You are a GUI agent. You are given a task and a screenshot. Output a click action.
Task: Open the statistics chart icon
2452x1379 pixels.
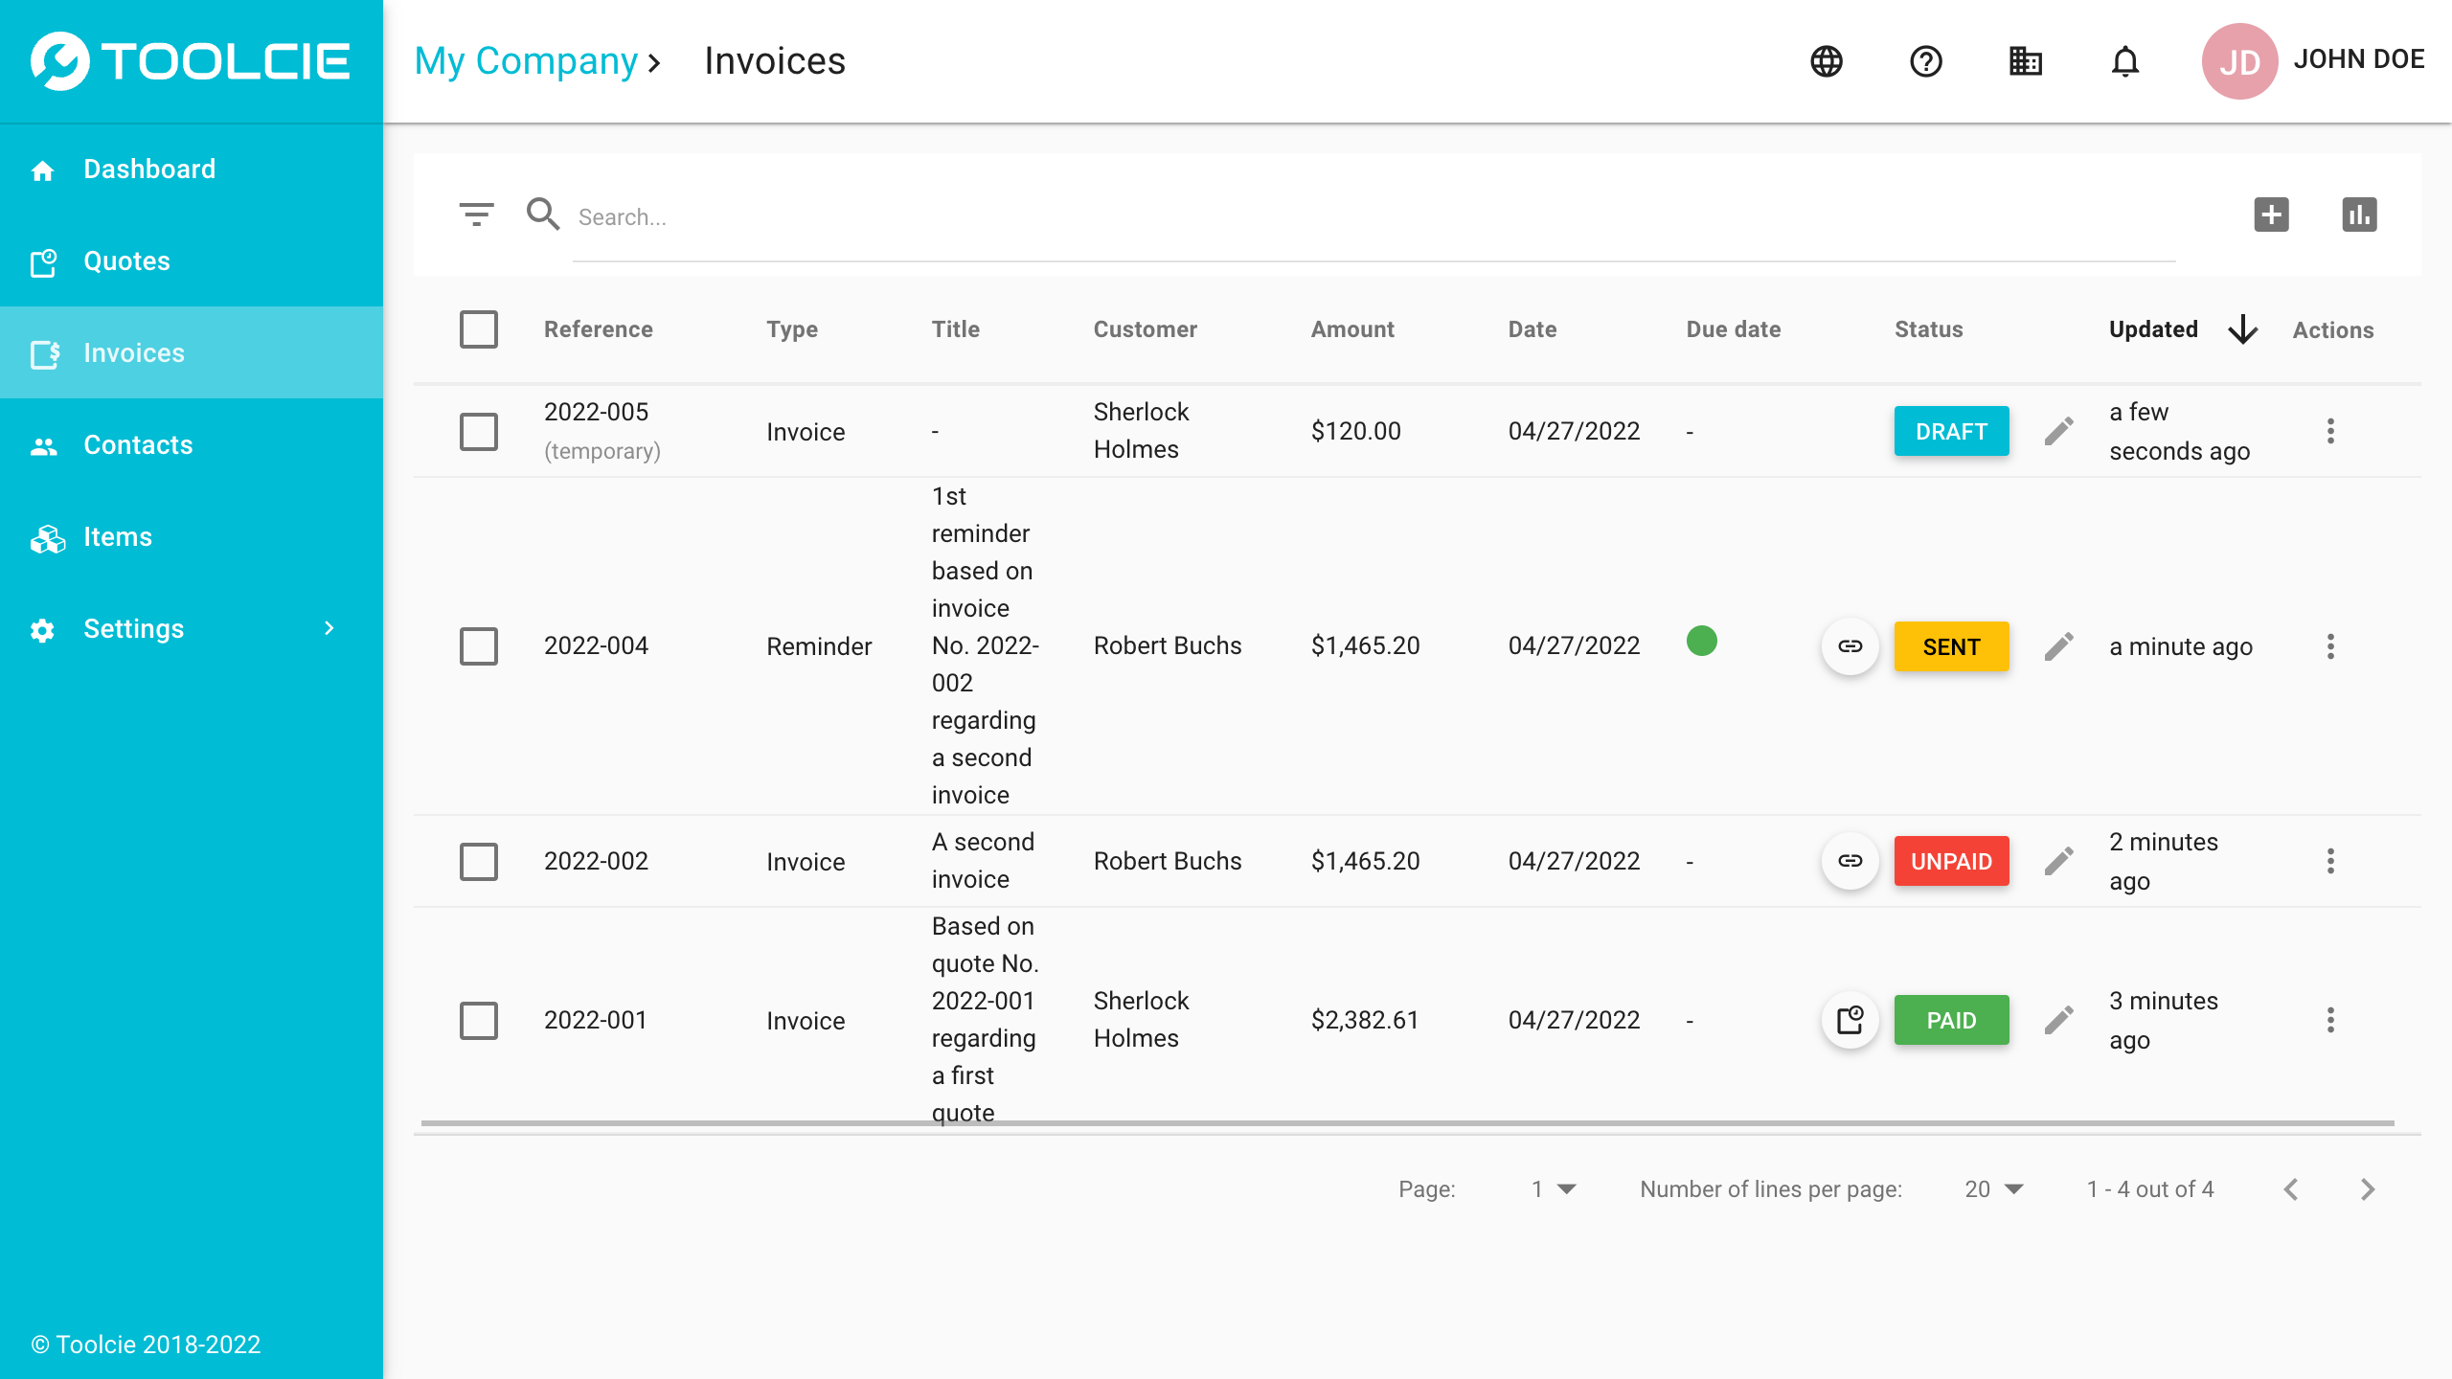[2359, 215]
